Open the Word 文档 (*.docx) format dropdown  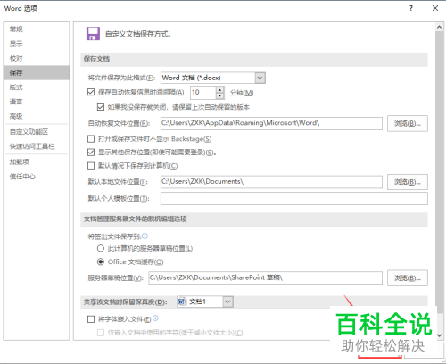pos(260,78)
